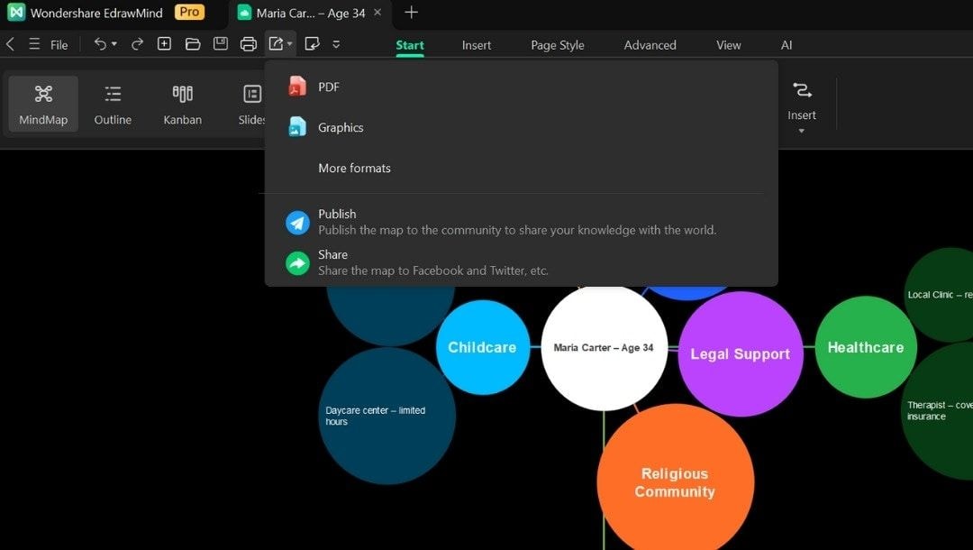The height and width of the screenshot is (550, 973).
Task: Click the cloud document icon on tab
Action: point(244,13)
